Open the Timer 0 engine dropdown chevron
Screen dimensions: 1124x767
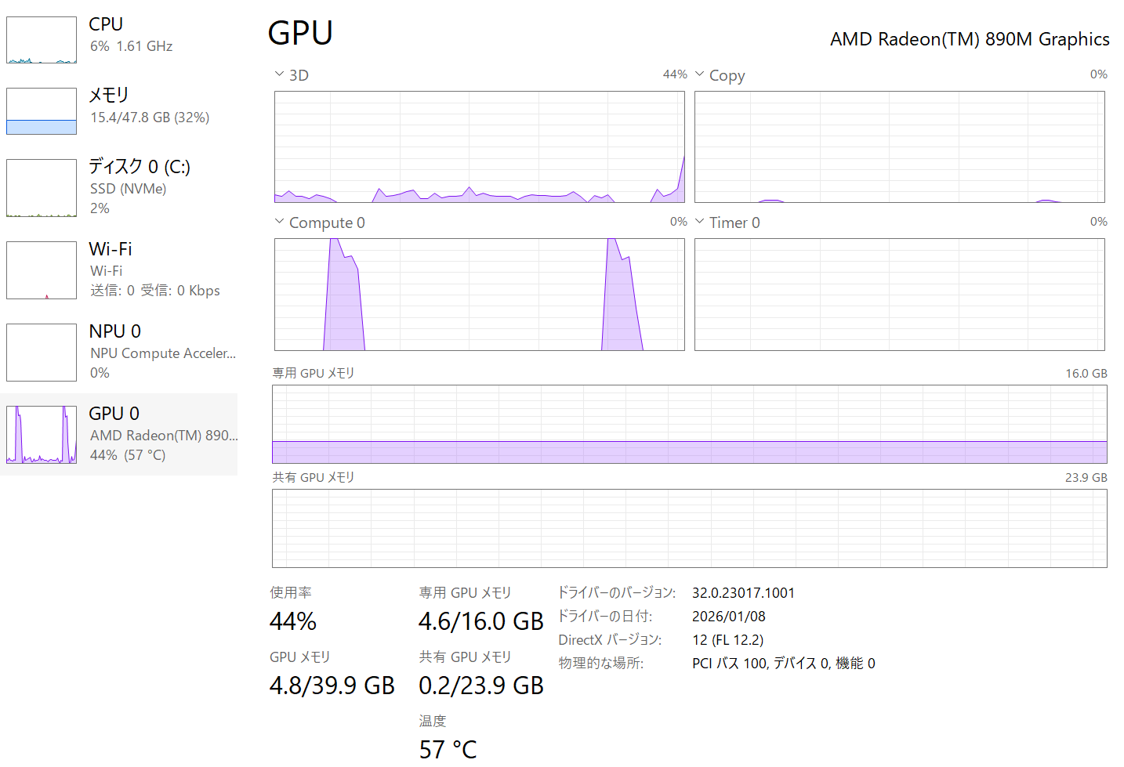700,222
